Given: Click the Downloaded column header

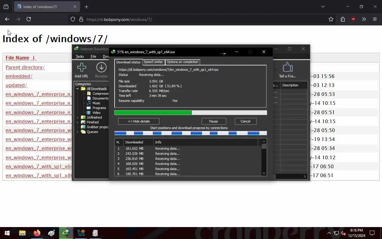Looking at the screenshot, I should point(138,142).
